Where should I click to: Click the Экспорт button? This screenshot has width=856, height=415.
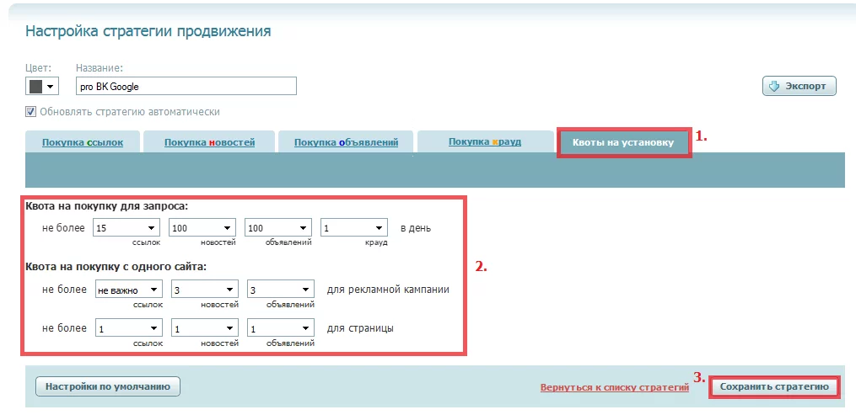coord(799,86)
